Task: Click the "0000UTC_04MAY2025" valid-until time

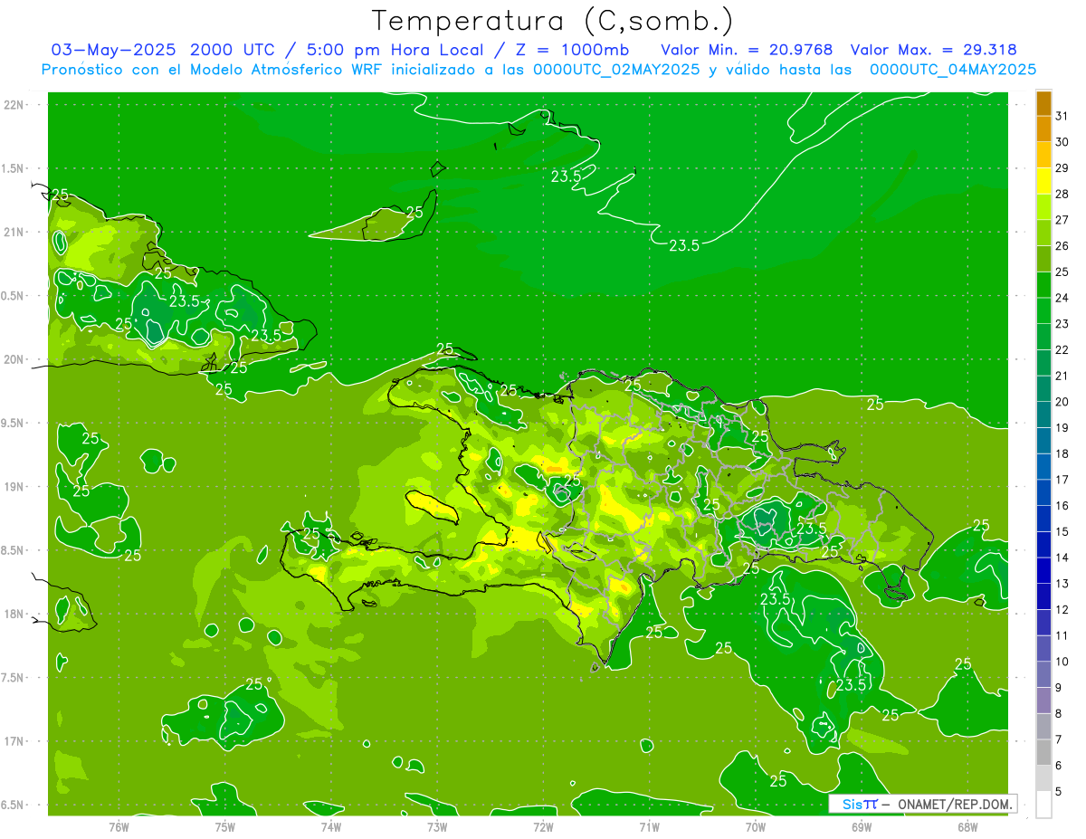Action: click(953, 70)
